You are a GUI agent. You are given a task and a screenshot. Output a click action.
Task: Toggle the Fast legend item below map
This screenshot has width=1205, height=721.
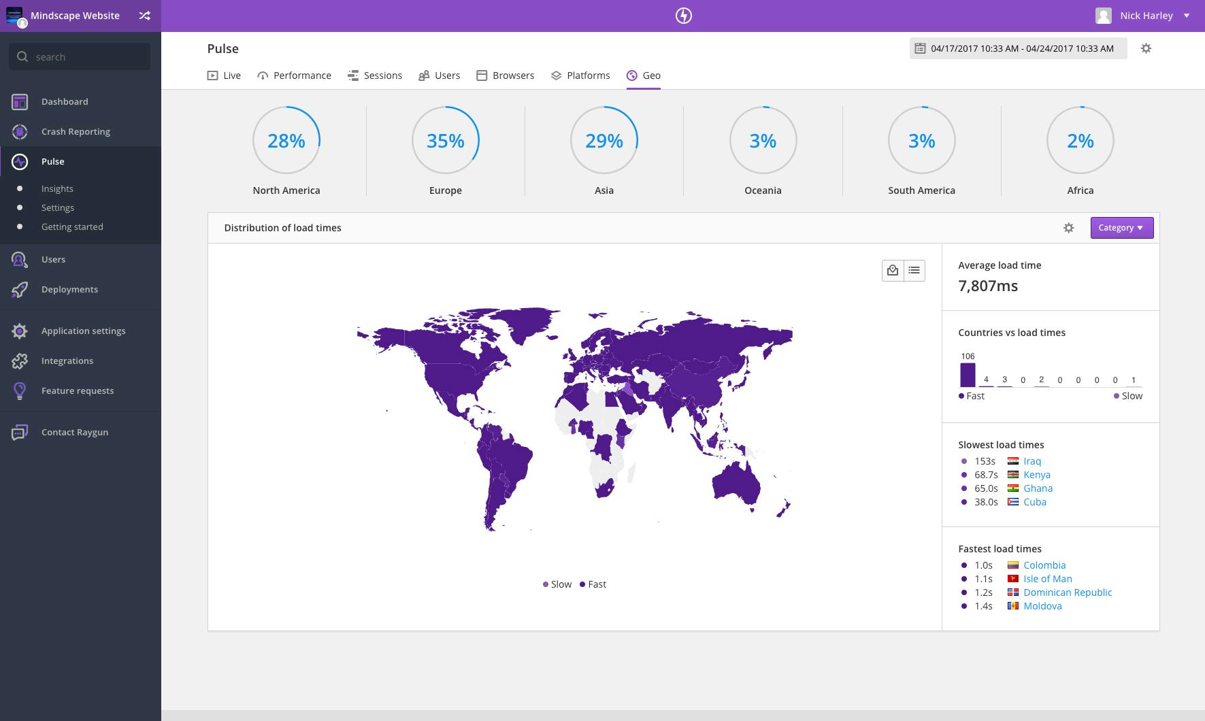[x=593, y=584]
